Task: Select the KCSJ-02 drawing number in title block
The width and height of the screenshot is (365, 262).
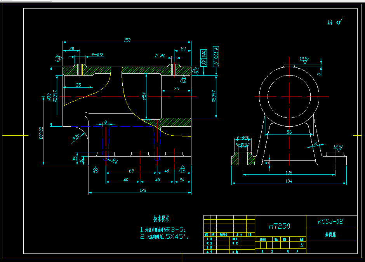Action: point(331,221)
